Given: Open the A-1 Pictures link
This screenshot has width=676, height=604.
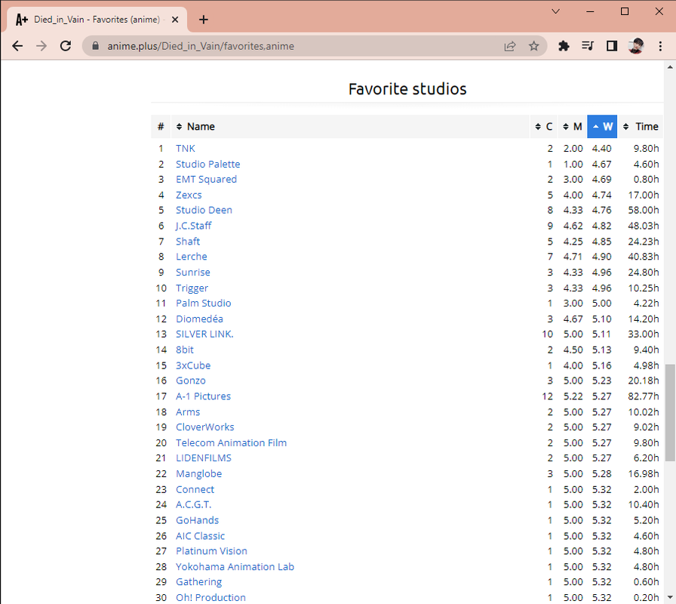Looking at the screenshot, I should click(203, 396).
